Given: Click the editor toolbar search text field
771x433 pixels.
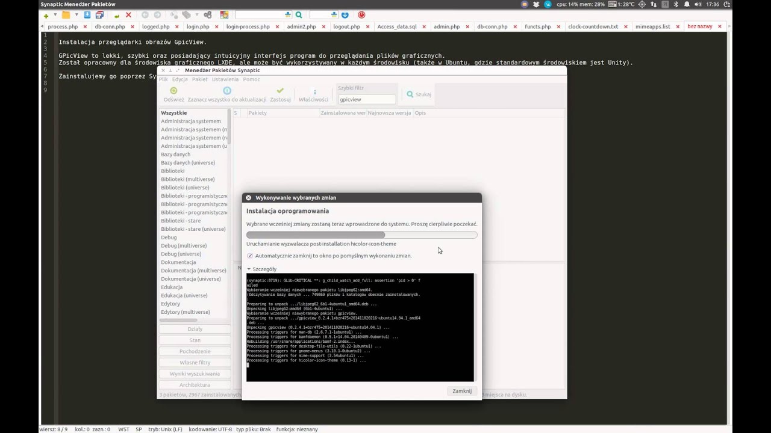Looking at the screenshot, I should (263, 14).
